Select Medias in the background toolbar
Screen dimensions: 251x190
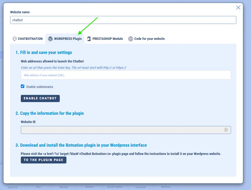click(63, 187)
